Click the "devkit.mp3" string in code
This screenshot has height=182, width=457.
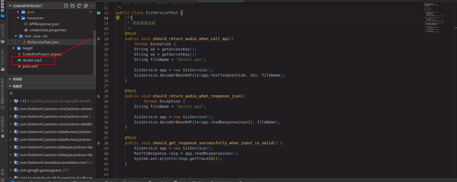[191, 106]
